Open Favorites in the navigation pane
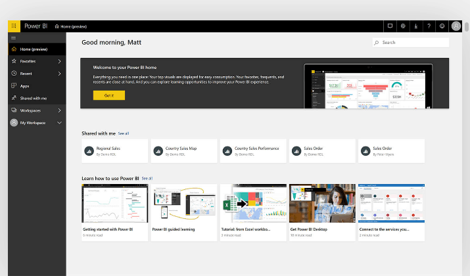470x276 pixels. point(37,61)
